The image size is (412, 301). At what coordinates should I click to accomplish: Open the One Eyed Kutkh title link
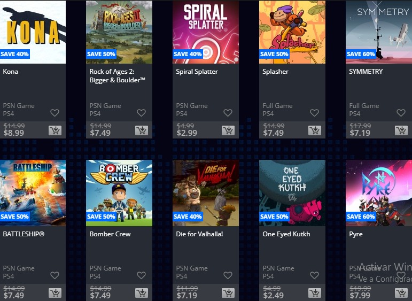point(286,234)
